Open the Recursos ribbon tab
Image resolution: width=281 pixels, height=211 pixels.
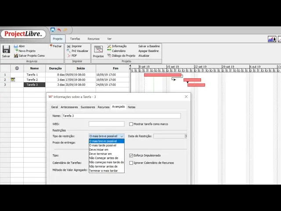pyautogui.click(x=94, y=39)
